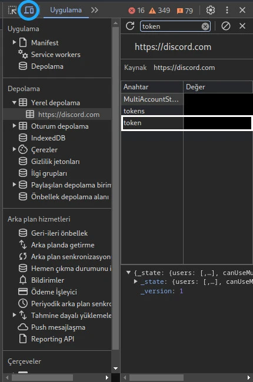Click the Değer column header

click(218, 87)
